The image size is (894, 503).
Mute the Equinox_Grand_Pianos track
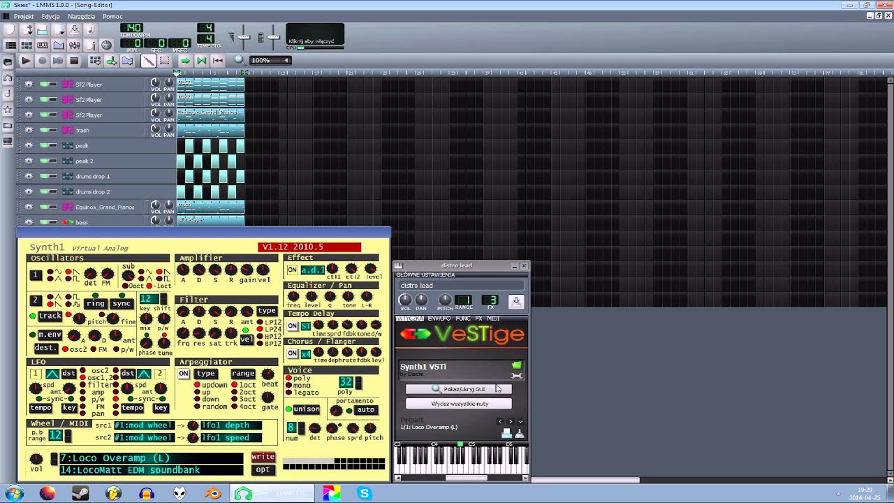44,207
